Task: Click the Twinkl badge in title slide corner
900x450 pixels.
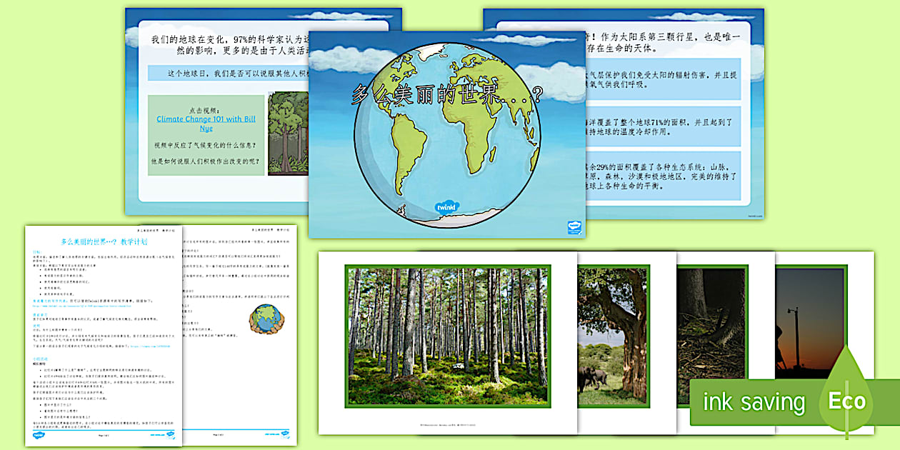Action: pos(574,226)
